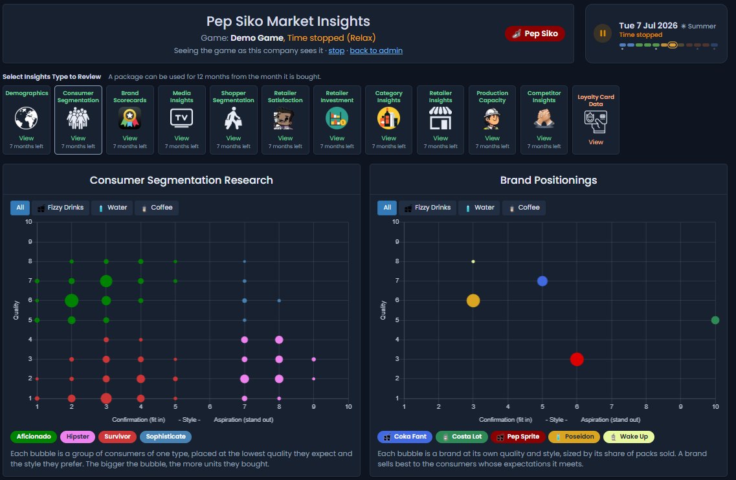736x480 pixels.
Task: Click the Summer season label
Action: (x=698, y=27)
